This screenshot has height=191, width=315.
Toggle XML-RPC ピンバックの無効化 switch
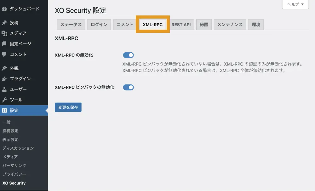coord(128,87)
